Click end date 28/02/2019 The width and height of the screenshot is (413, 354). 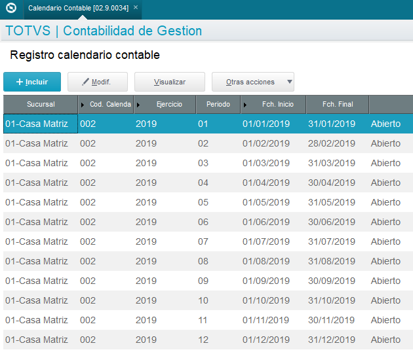pyautogui.click(x=332, y=143)
